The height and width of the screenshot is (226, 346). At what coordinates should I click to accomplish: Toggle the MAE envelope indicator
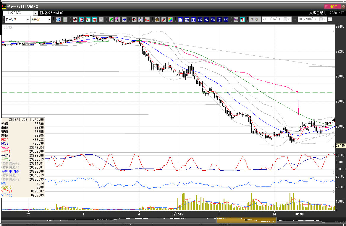(200, 20)
